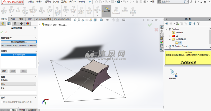The height and width of the screenshot is (111, 211).
Task: Click Instant3D toolbar button
Action: click(x=106, y=11)
